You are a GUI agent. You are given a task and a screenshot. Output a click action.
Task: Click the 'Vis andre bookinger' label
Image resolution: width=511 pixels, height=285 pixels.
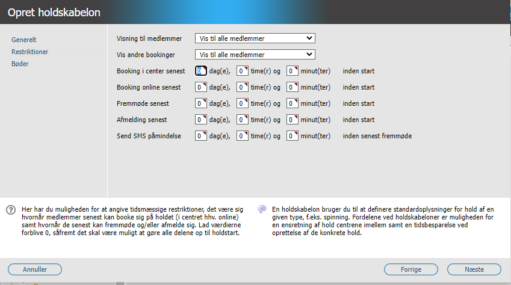tap(146, 55)
